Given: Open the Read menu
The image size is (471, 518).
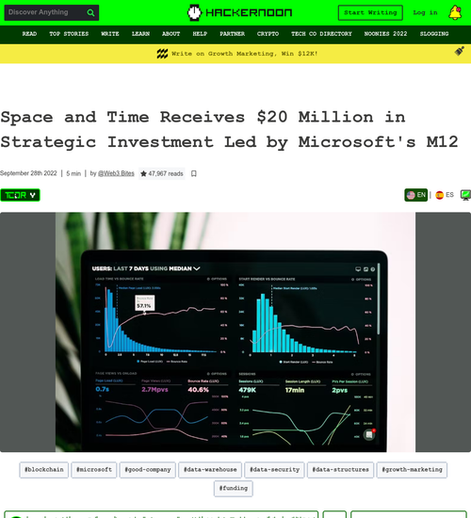Looking at the screenshot, I should [x=29, y=34].
